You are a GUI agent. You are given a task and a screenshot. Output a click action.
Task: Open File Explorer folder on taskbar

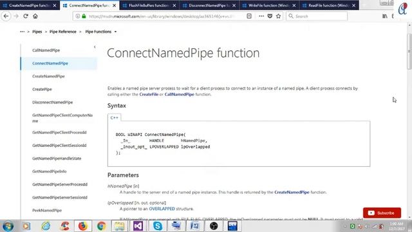pos(119,226)
